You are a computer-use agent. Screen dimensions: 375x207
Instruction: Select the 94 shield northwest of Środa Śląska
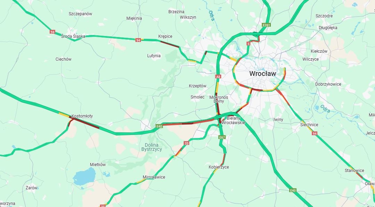click(x=52, y=32)
